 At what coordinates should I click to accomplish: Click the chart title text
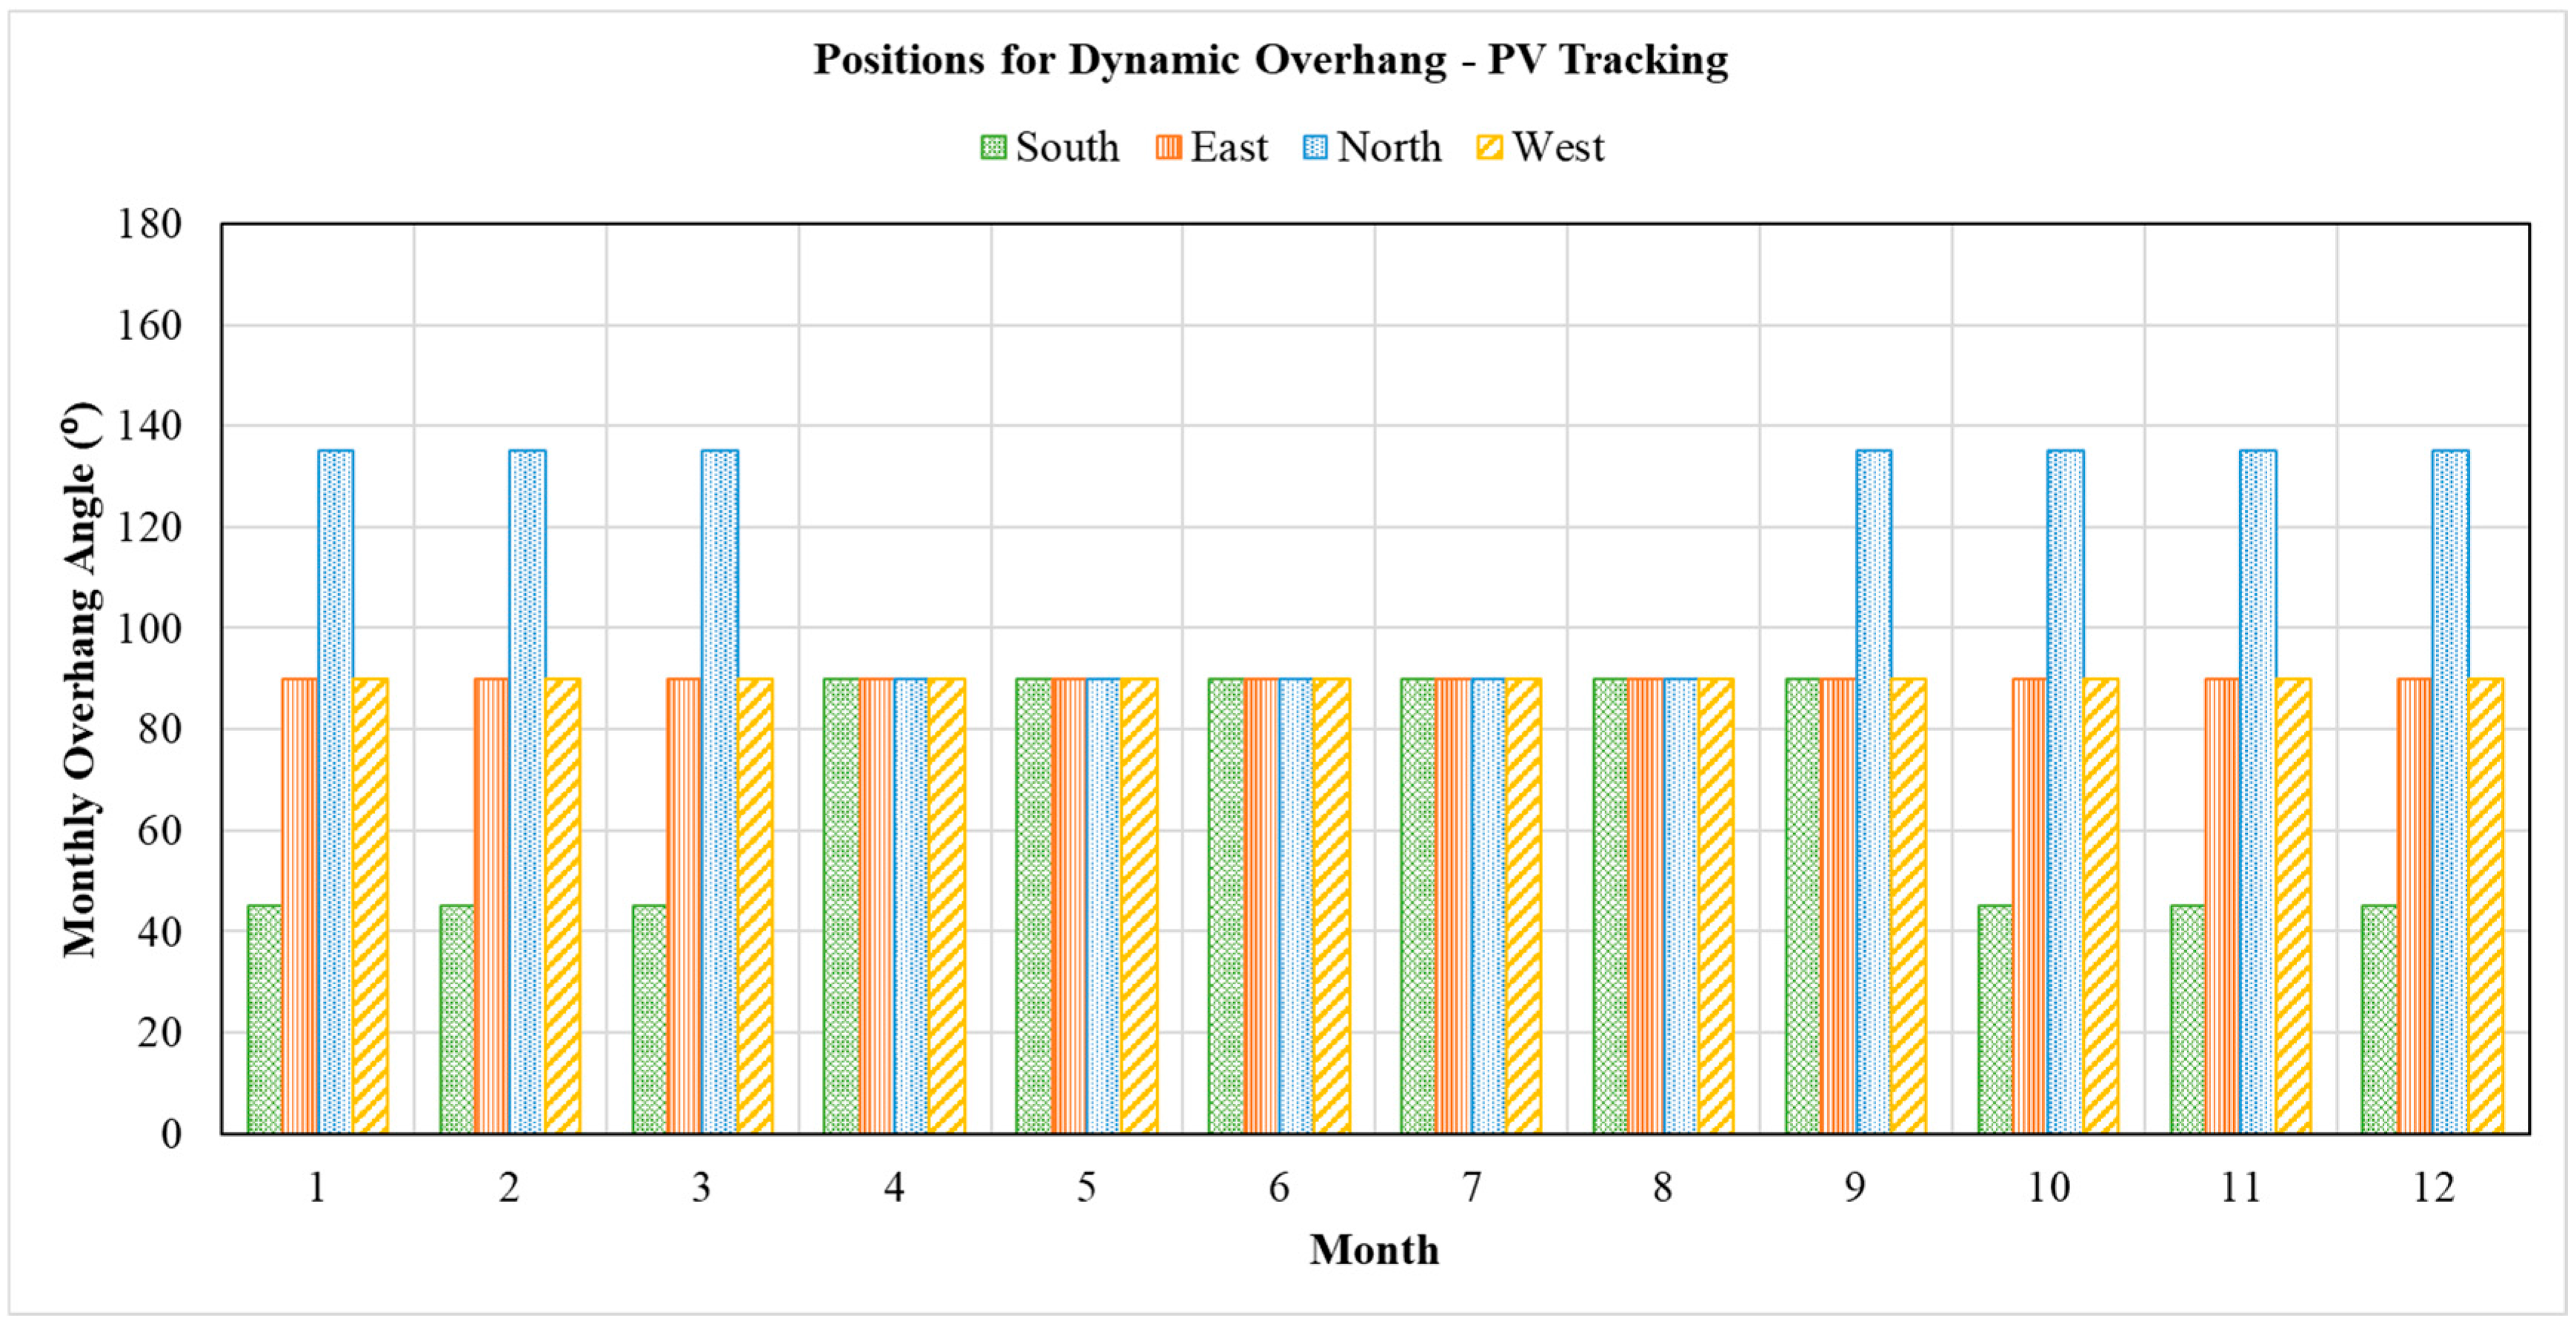pyautogui.click(x=1270, y=60)
